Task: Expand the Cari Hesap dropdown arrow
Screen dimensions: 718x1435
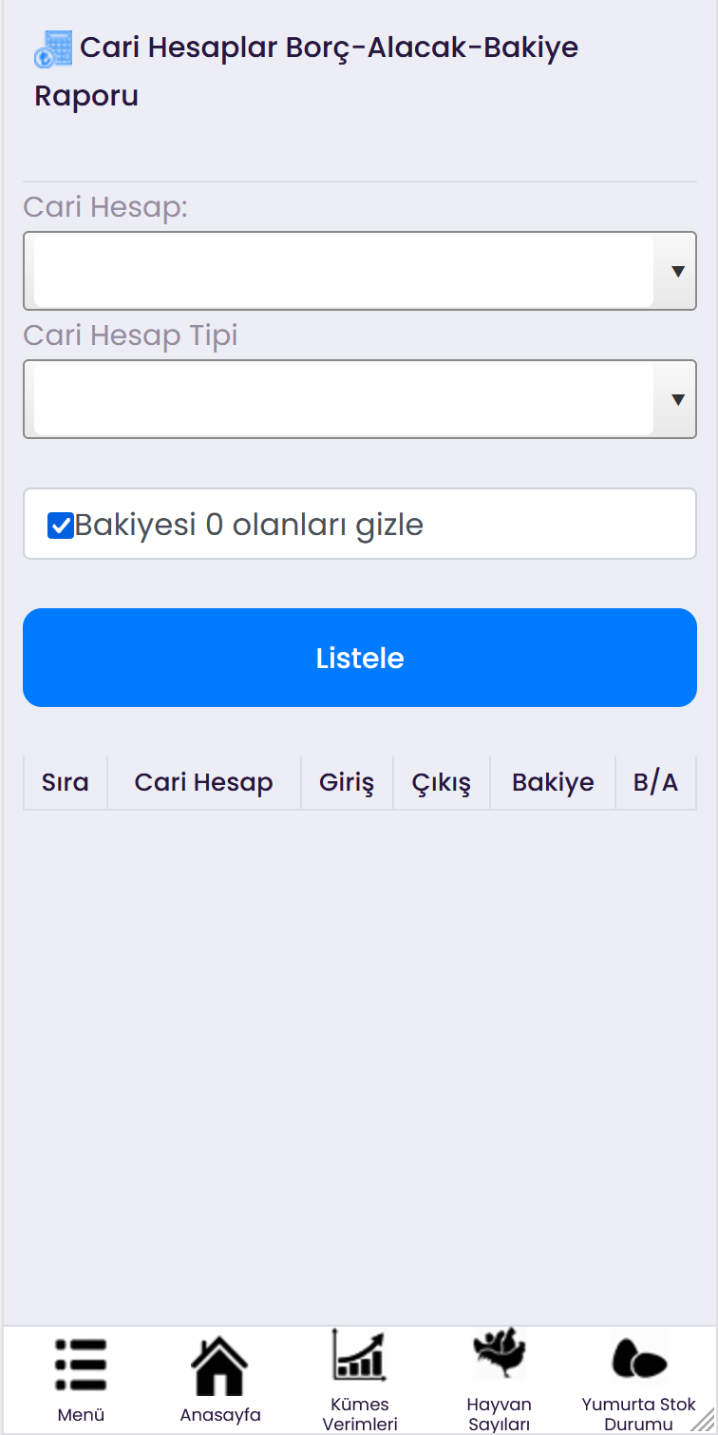Action: pyautogui.click(x=678, y=272)
